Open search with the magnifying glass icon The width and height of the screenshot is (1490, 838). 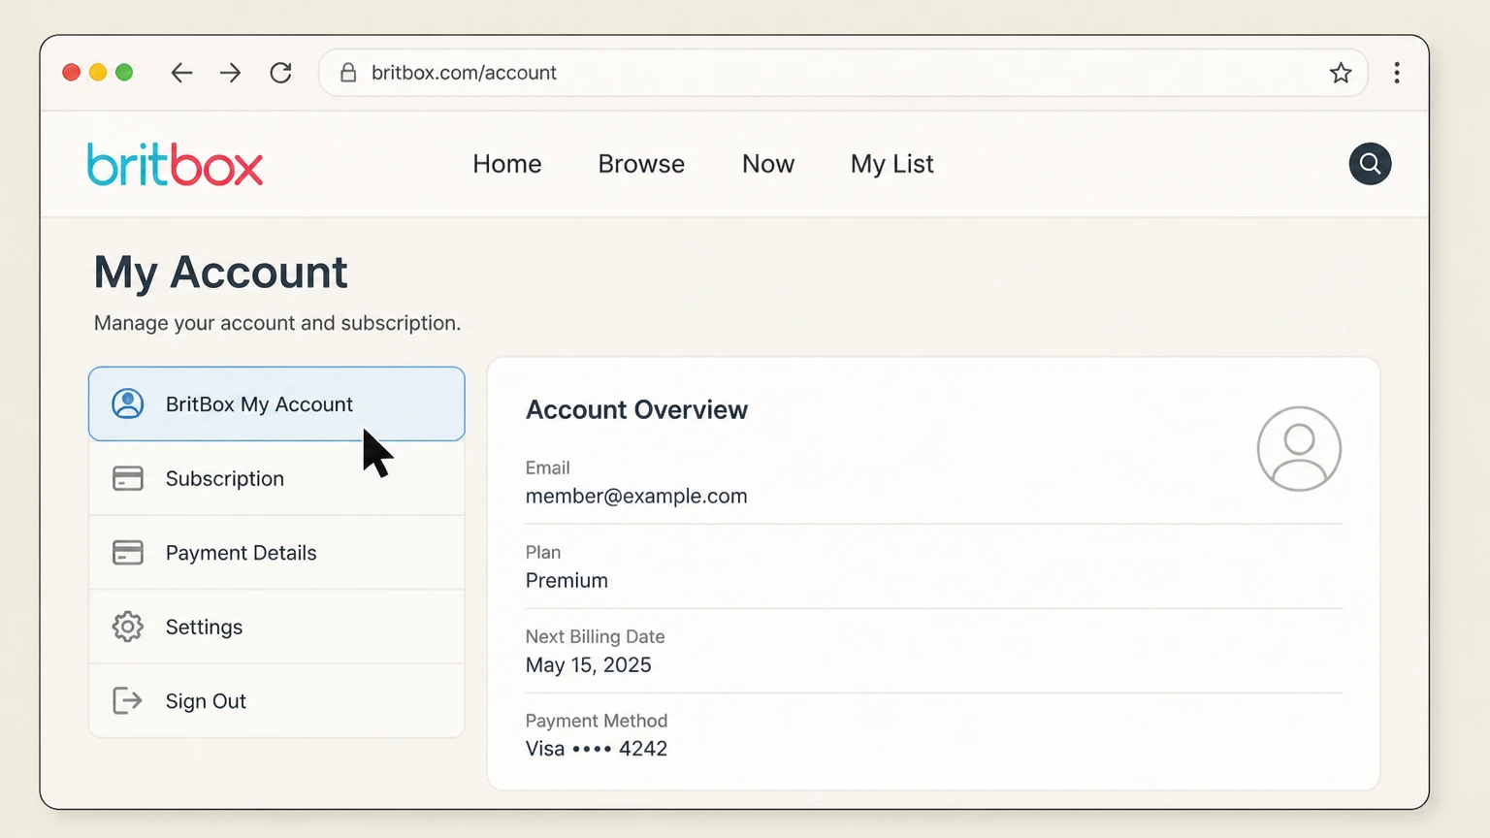[x=1370, y=164]
